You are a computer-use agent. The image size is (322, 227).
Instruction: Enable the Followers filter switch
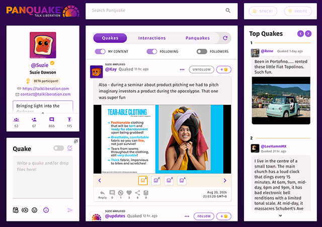(202, 51)
